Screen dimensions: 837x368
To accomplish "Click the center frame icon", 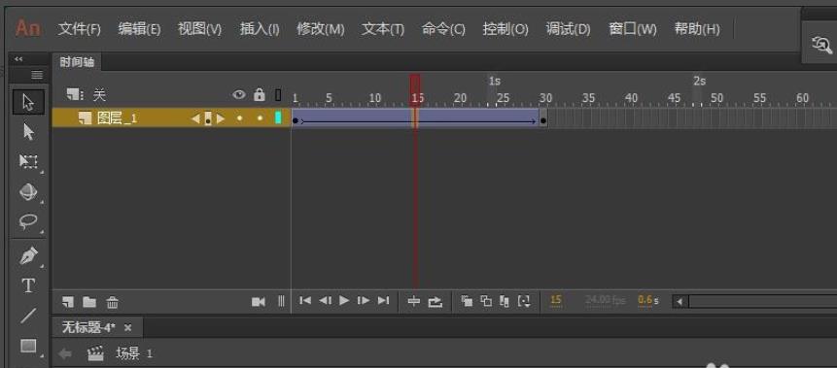I will pyautogui.click(x=414, y=301).
